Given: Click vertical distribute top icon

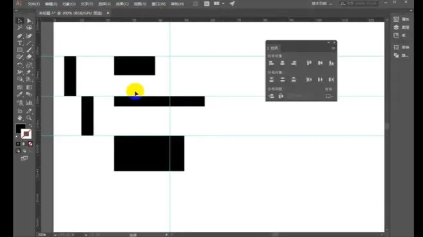Looking at the screenshot, I should pos(271,79).
